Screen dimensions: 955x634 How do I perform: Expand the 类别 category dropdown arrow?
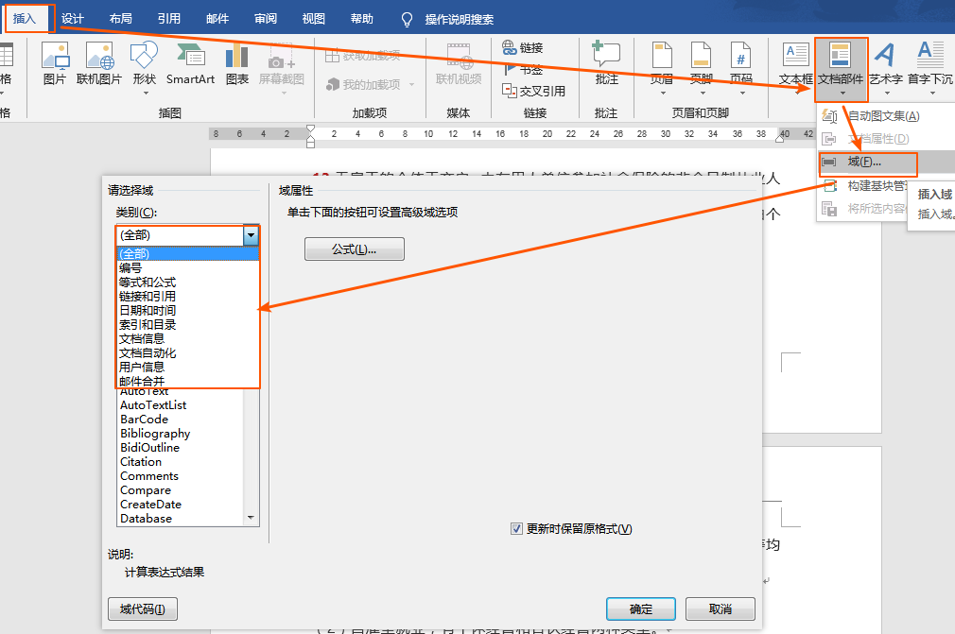click(251, 235)
